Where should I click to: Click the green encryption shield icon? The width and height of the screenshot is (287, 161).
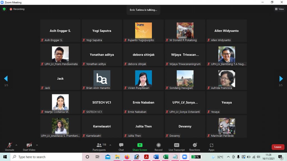(x=4, y=9)
